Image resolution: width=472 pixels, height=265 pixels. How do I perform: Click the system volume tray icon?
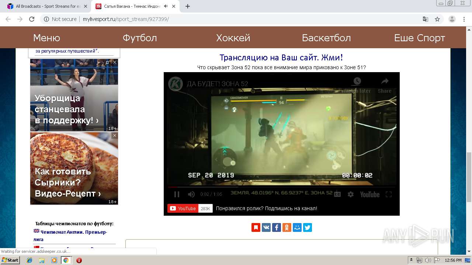click(x=428, y=260)
